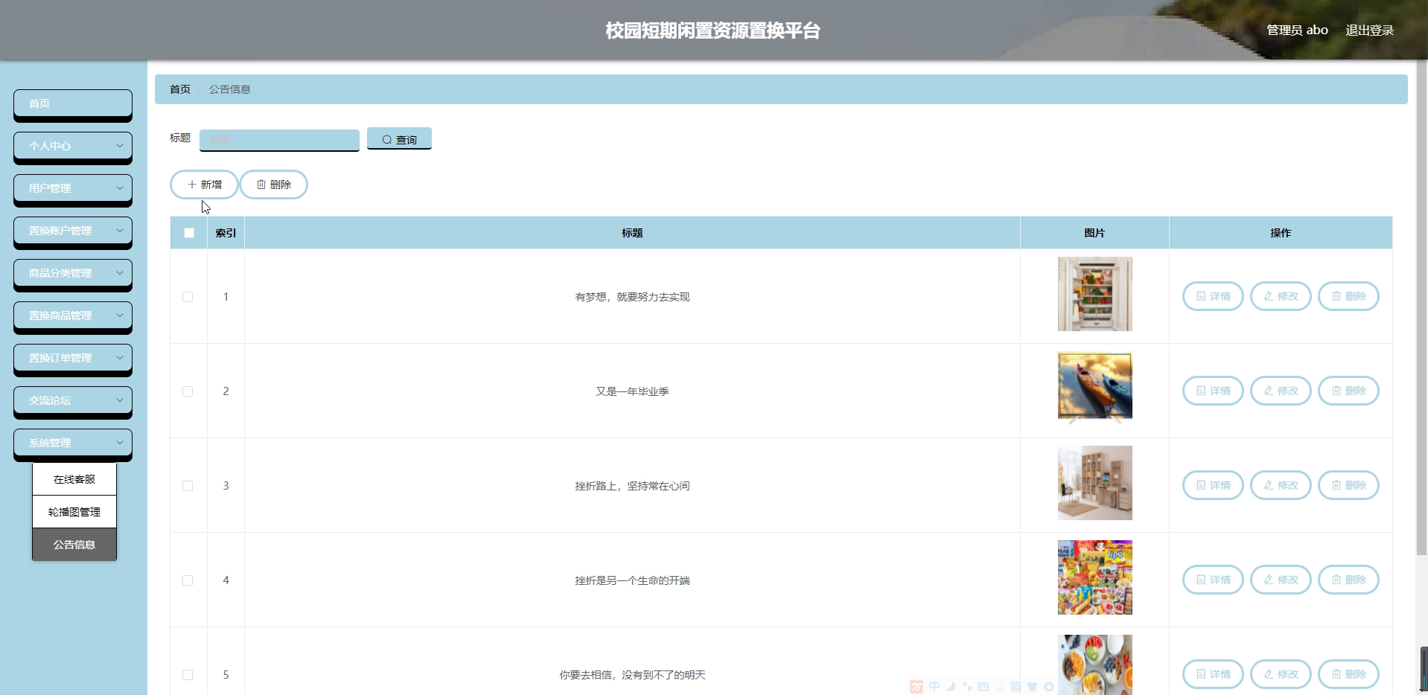Viewport: 1428px width, 695px height.
Task: Open the kayak TV thumbnail in row 2
Action: [1094, 388]
